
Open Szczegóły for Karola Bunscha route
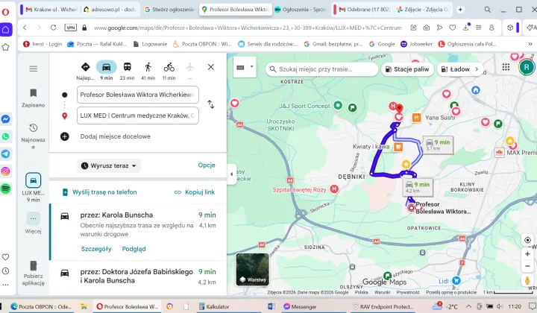[x=96, y=249]
